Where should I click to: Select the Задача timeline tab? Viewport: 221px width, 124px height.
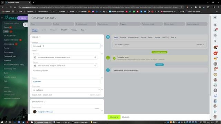click(x=143, y=38)
